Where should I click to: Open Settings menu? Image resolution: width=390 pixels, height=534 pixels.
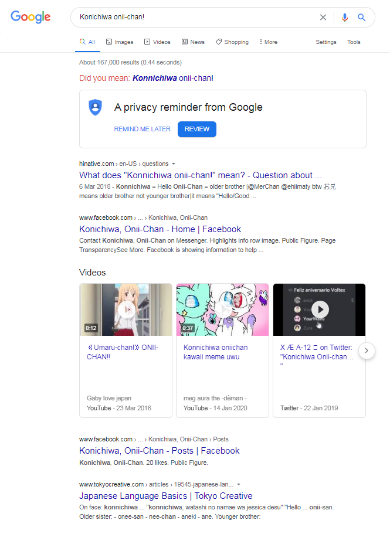click(326, 42)
